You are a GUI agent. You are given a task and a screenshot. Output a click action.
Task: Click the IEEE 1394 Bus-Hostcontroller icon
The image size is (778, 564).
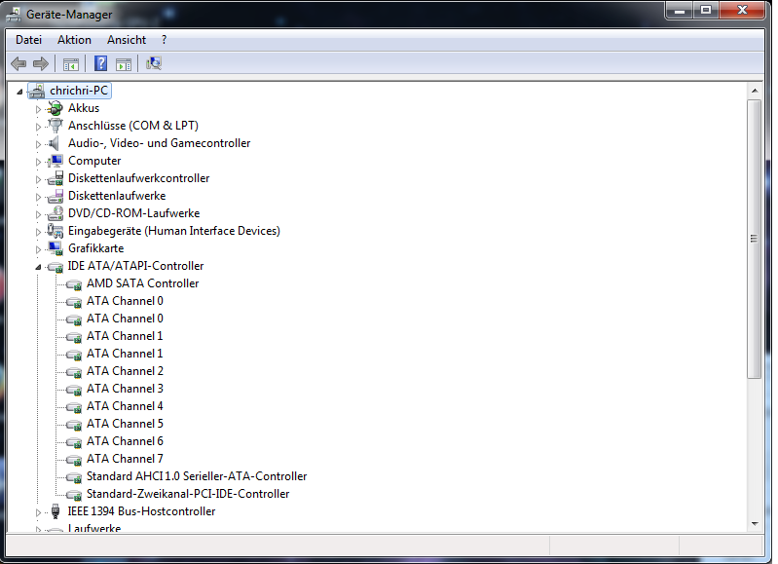pos(56,511)
